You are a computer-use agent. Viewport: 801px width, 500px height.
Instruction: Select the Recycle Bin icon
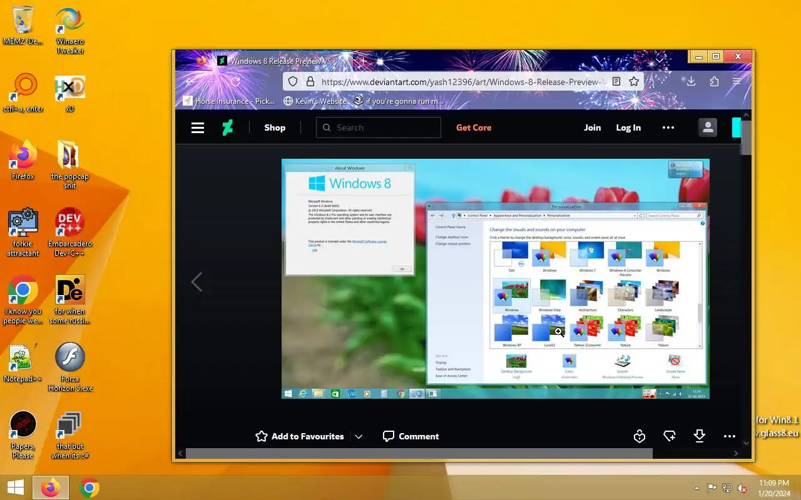23,26
